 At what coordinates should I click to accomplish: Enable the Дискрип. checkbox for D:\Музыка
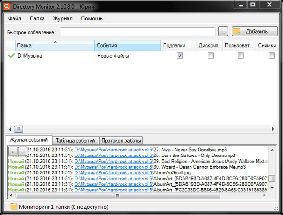click(210, 56)
